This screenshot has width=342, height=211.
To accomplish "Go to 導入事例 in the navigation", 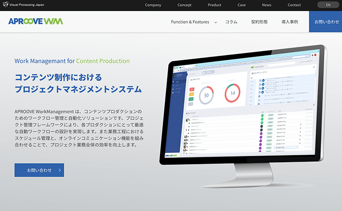I will [289, 22].
